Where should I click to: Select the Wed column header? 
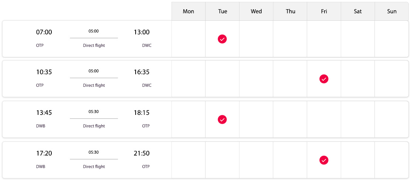tap(256, 11)
